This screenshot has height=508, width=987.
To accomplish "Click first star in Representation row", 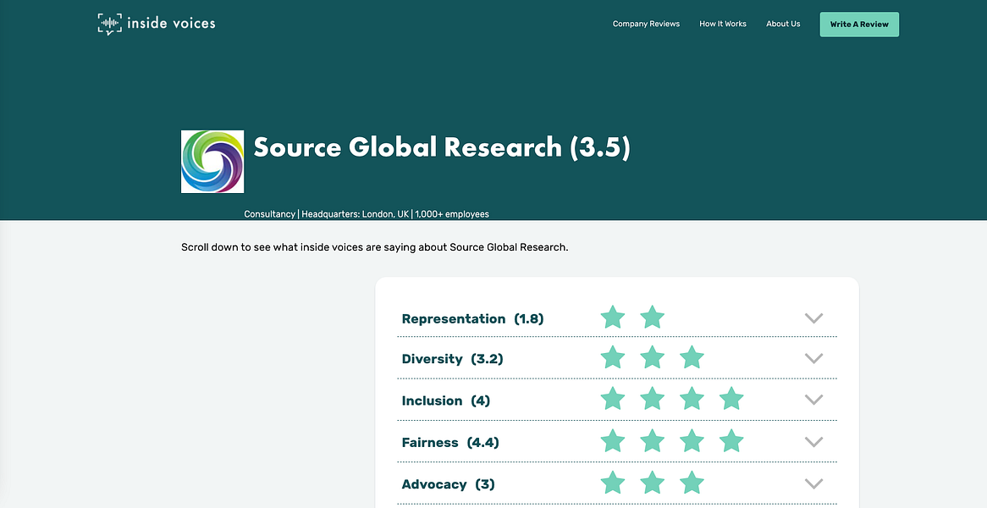I will (613, 317).
